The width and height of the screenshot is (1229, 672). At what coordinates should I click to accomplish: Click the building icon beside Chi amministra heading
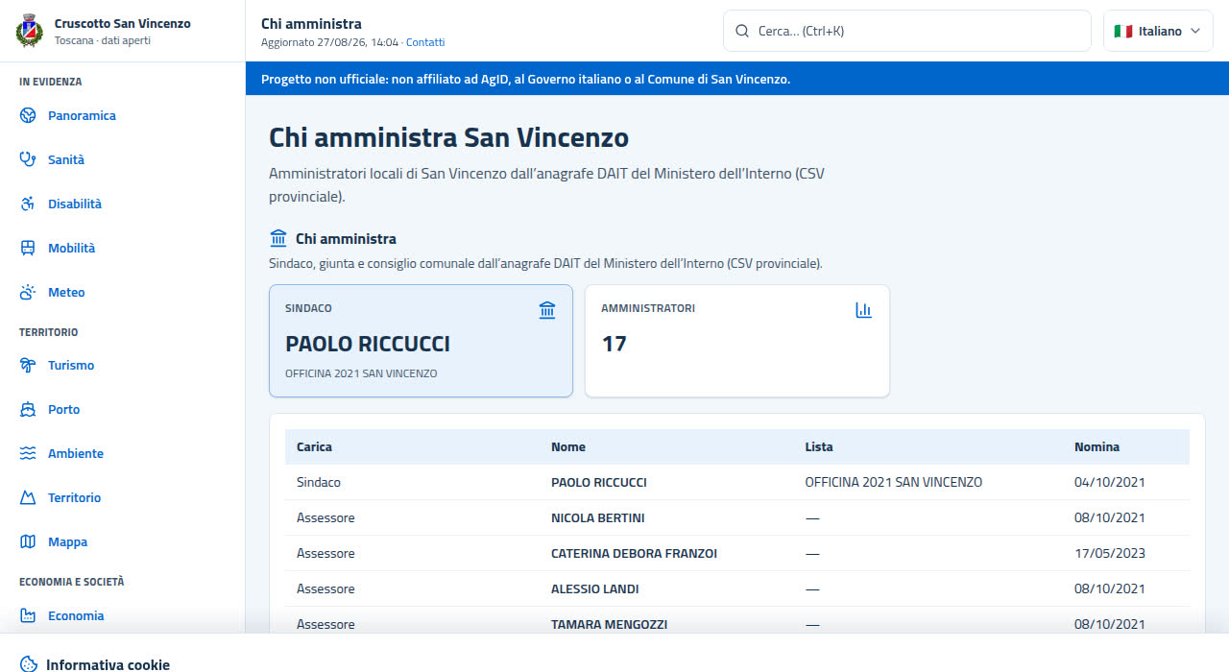pyautogui.click(x=278, y=238)
